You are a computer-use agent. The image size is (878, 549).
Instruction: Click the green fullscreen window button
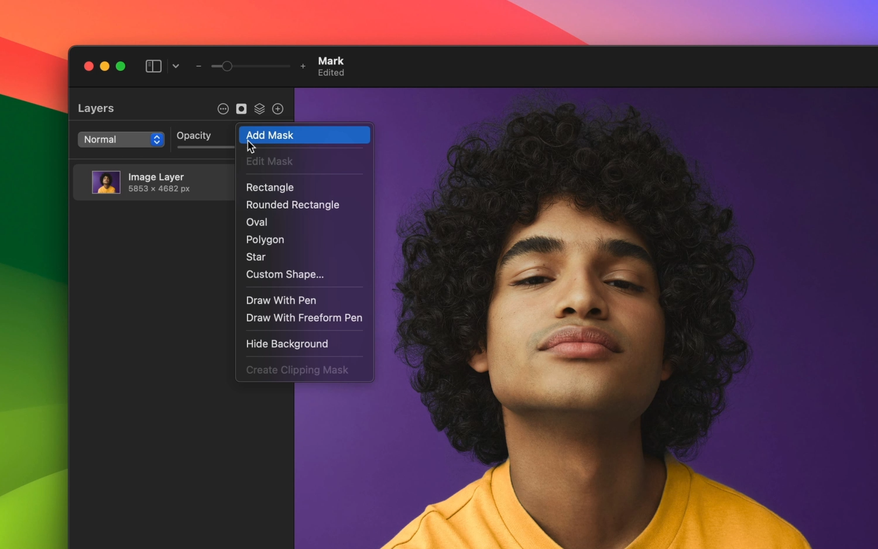pos(121,66)
